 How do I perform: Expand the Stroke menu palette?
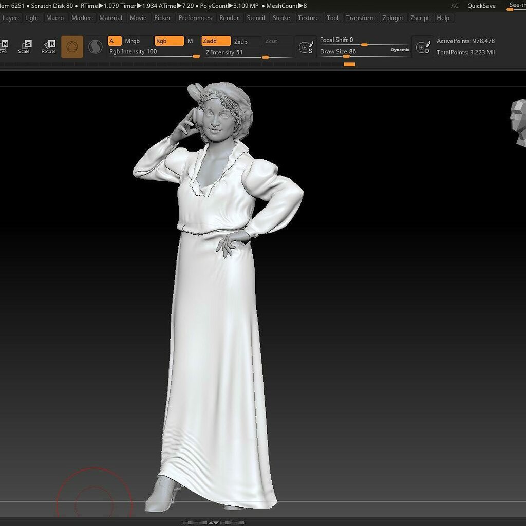pos(281,18)
